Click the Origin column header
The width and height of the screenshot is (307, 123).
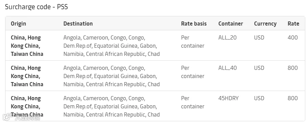(x=19, y=24)
